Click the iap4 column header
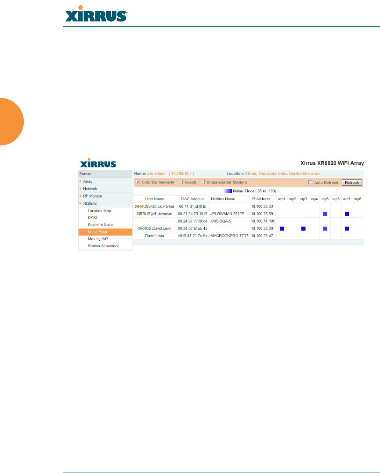 pyautogui.click(x=314, y=199)
